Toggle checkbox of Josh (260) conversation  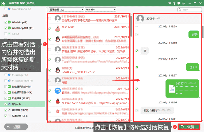click(x=50, y=29)
